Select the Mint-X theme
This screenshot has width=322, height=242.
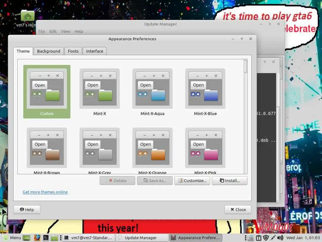[100, 91]
